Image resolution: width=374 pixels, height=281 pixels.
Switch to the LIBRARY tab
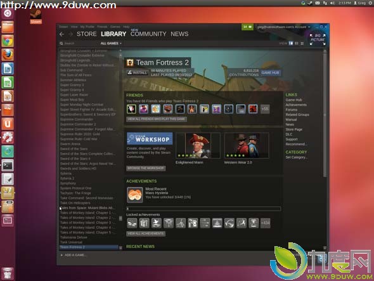click(113, 34)
